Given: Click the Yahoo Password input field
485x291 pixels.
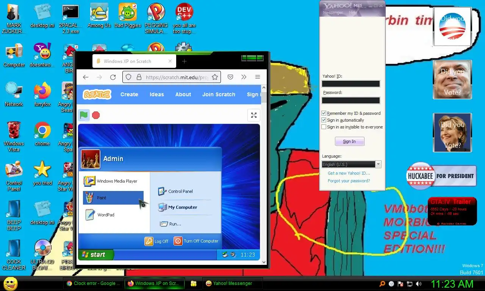Looking at the screenshot, I should pos(350,100).
